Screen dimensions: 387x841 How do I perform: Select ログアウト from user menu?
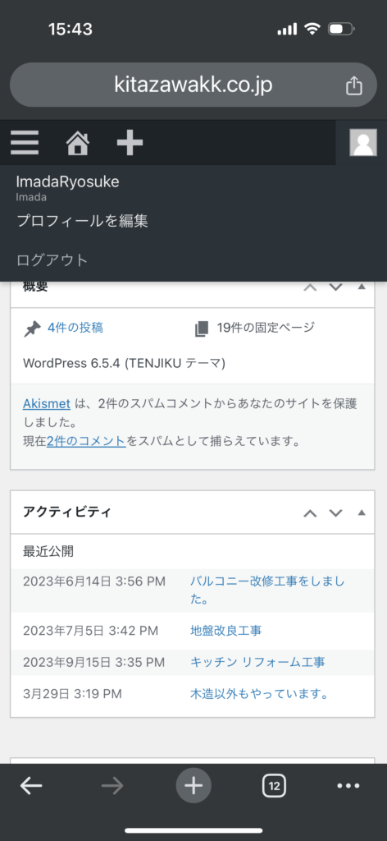pyautogui.click(x=52, y=260)
